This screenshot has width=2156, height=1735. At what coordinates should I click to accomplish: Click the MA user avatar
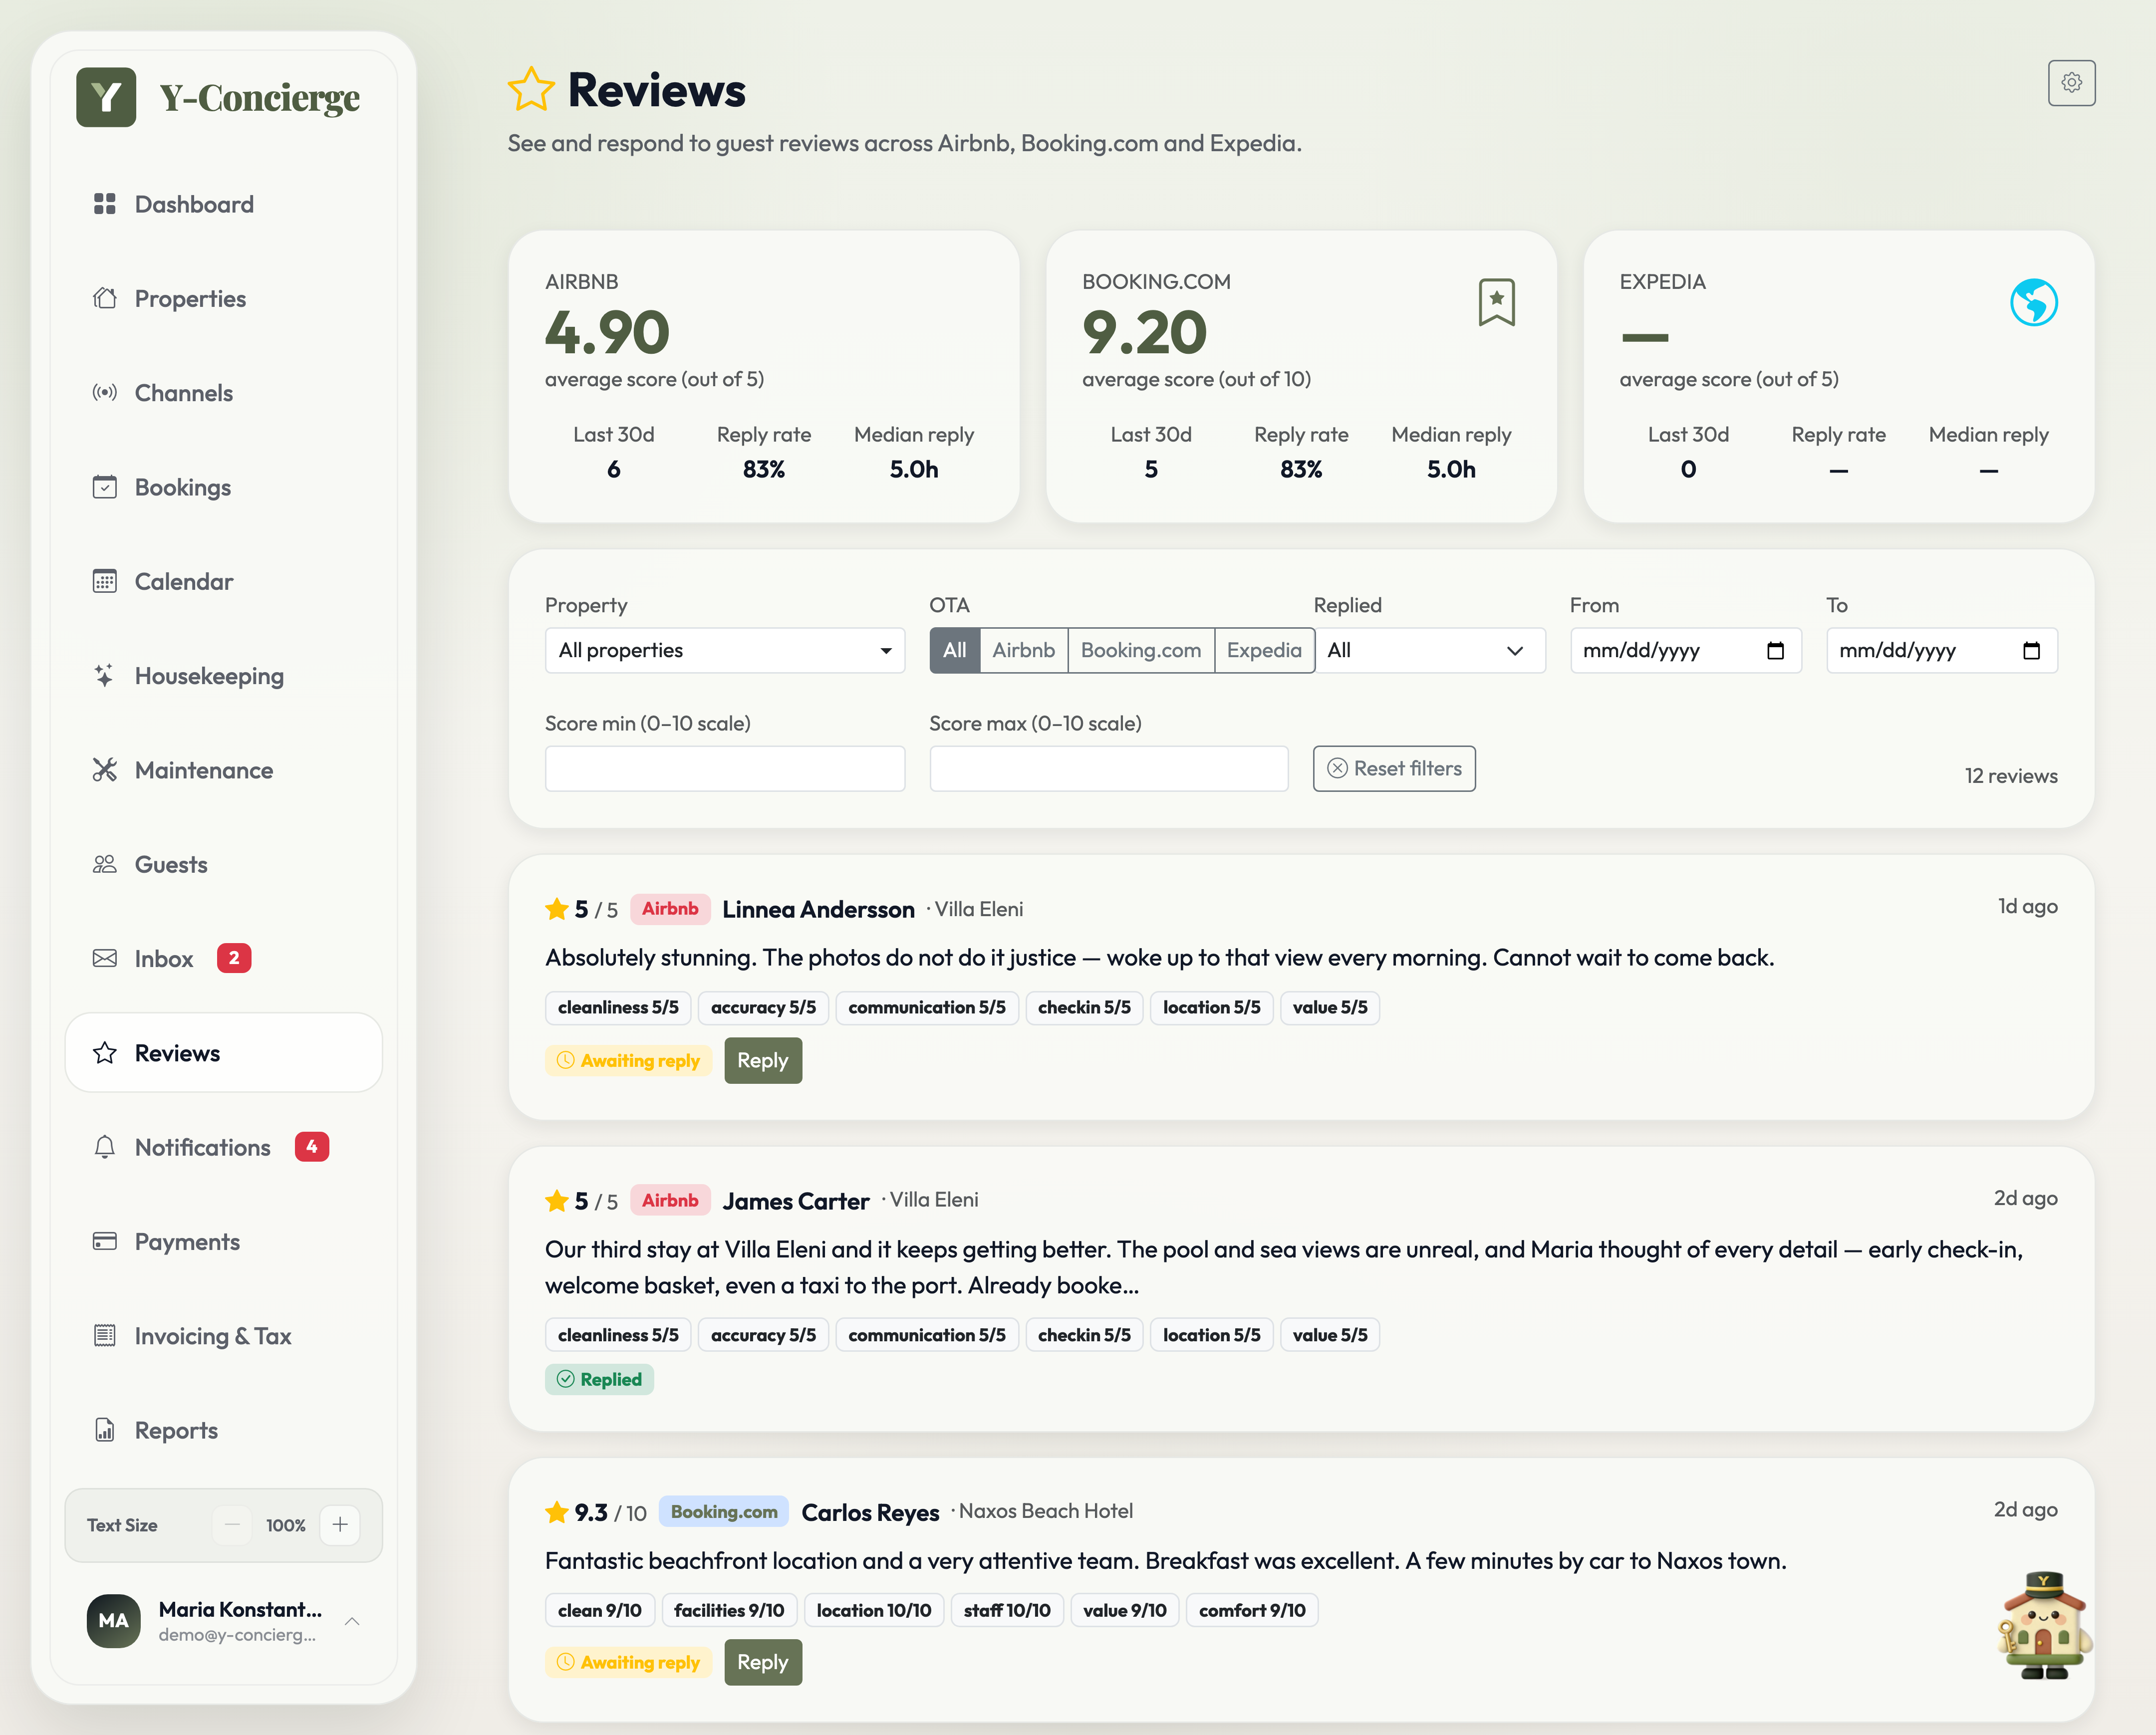coord(114,1621)
